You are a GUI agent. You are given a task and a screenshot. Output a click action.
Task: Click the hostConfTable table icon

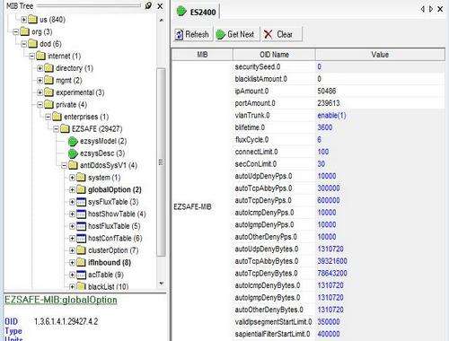click(x=81, y=239)
